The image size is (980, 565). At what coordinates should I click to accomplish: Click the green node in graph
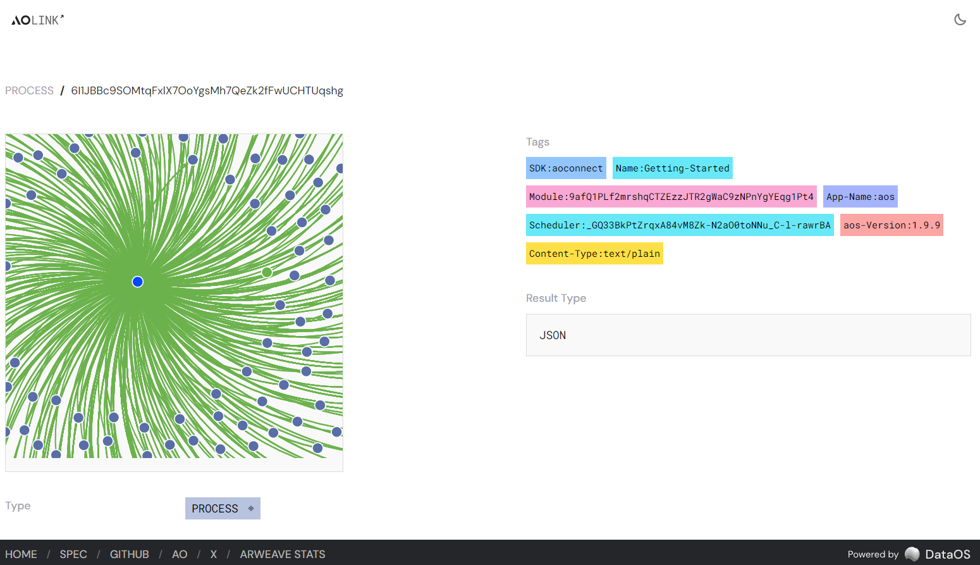pyautogui.click(x=267, y=272)
